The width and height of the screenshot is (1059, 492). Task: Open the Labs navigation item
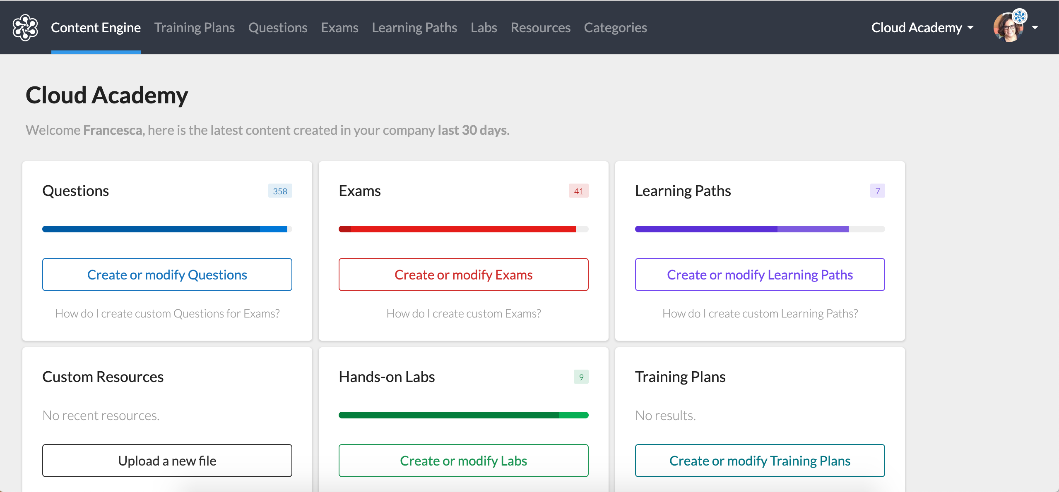click(x=484, y=28)
